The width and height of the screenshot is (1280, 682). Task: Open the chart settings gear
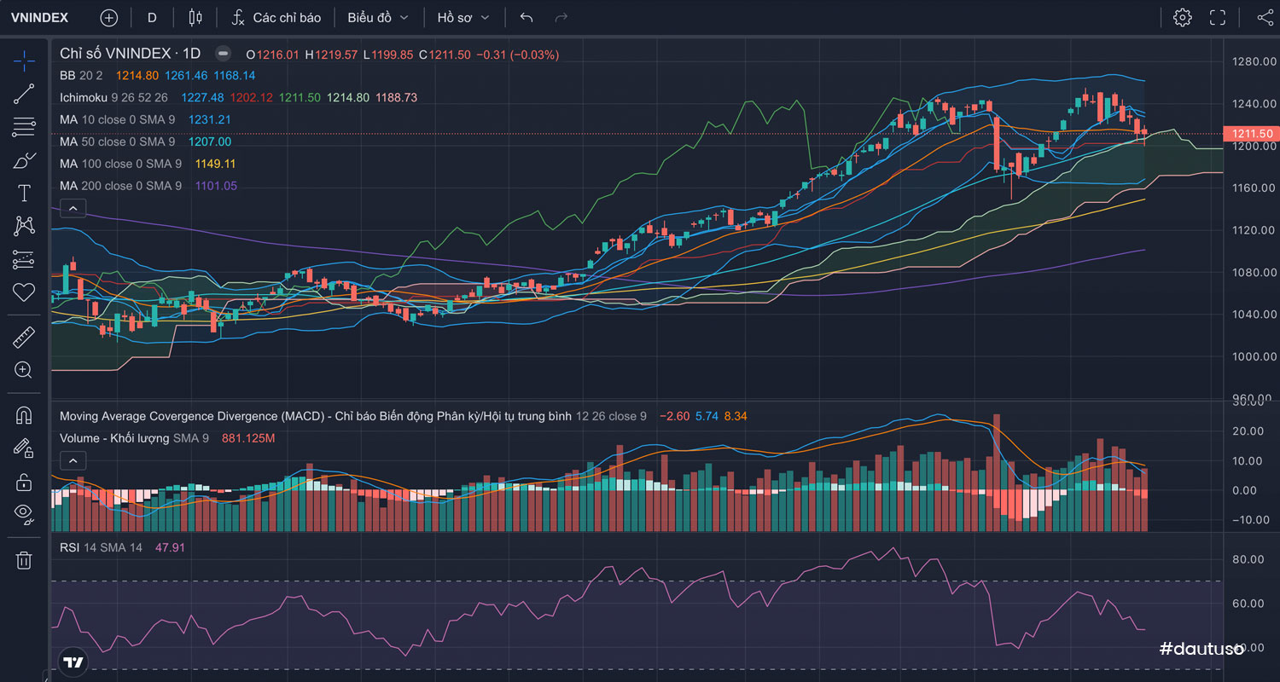1182,17
